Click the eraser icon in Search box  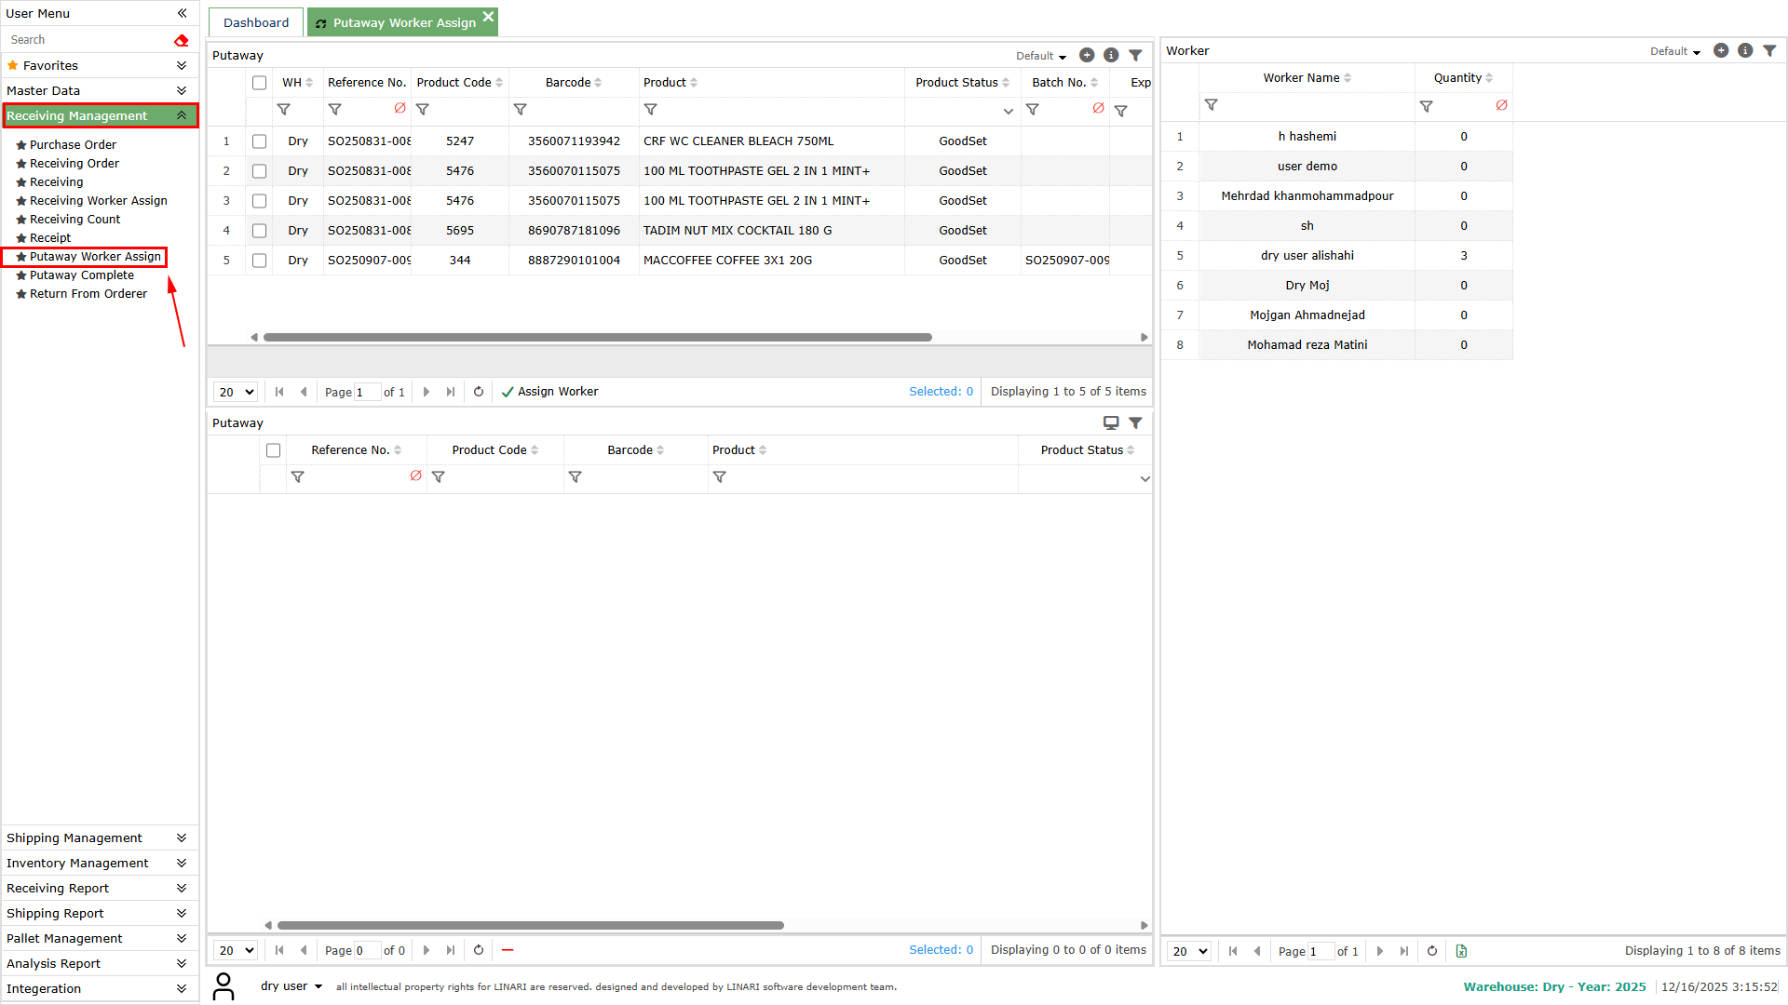(181, 40)
